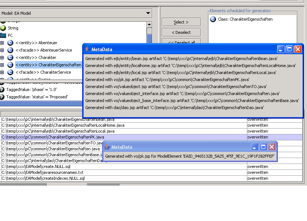Click TaggedValue 'status' = 'Proposed' row

coord(37,97)
